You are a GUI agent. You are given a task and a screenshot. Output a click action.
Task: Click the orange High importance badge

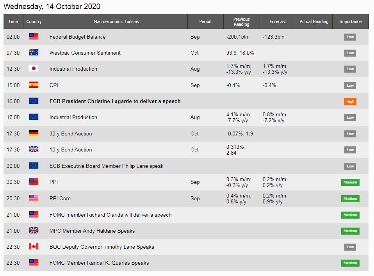tap(350, 101)
